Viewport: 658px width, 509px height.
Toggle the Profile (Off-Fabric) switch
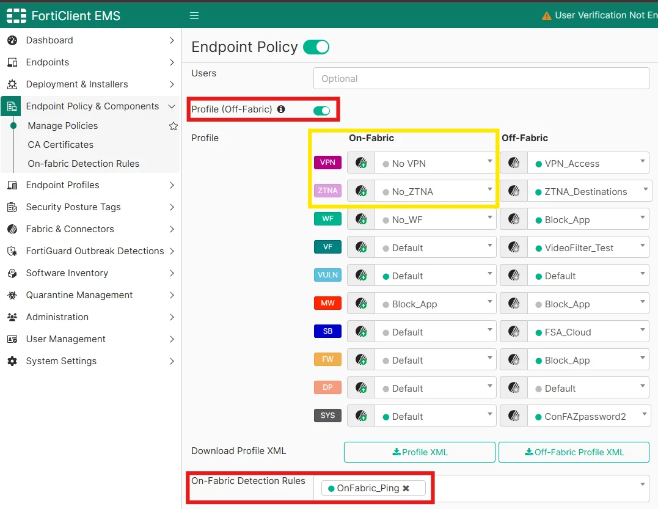coord(322,111)
